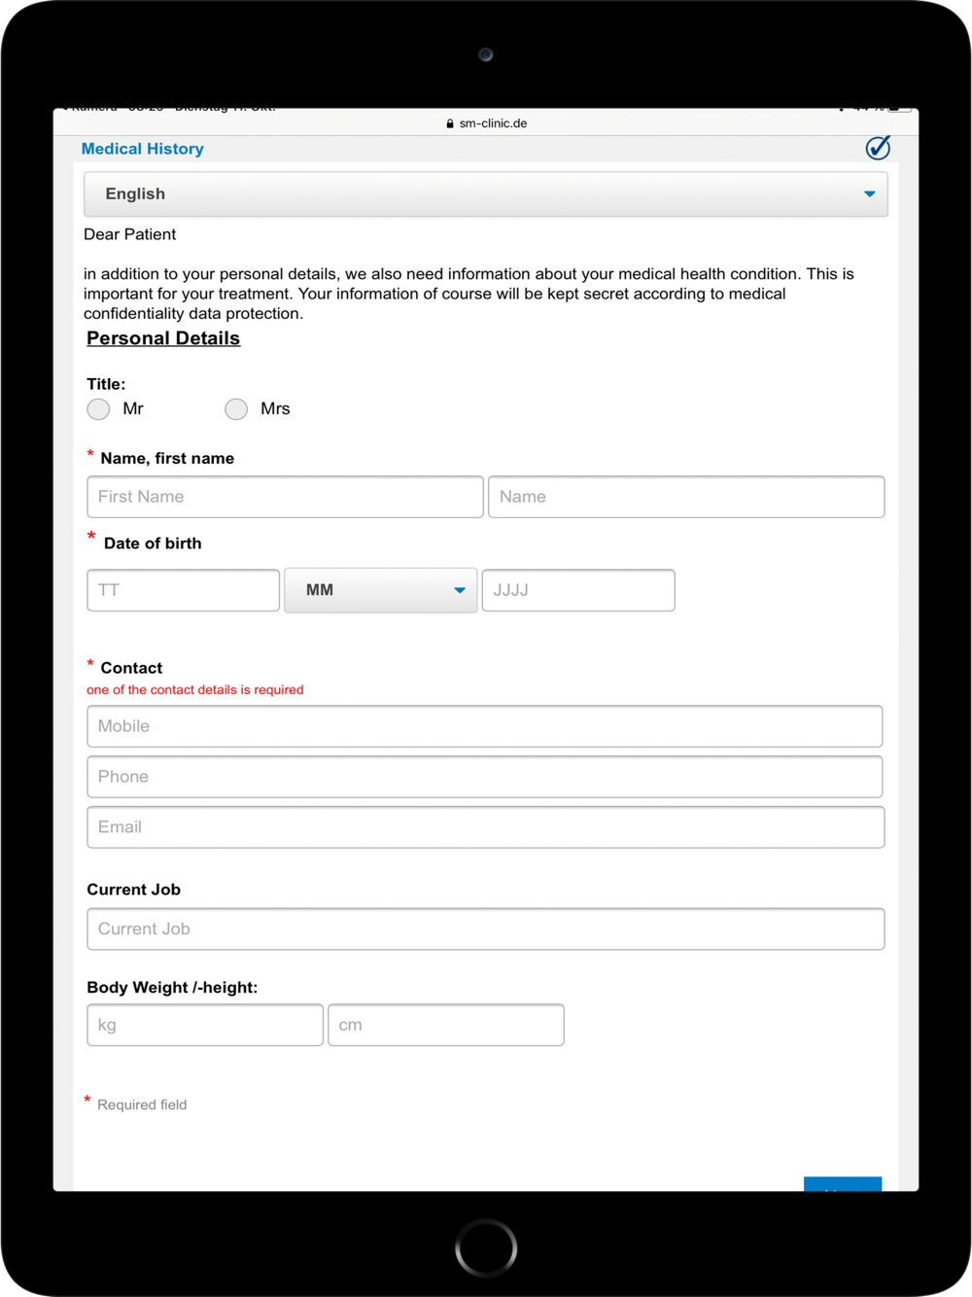The width and height of the screenshot is (972, 1297).
Task: Click the lock icon beside sm-clinic.de
Action: tap(450, 123)
